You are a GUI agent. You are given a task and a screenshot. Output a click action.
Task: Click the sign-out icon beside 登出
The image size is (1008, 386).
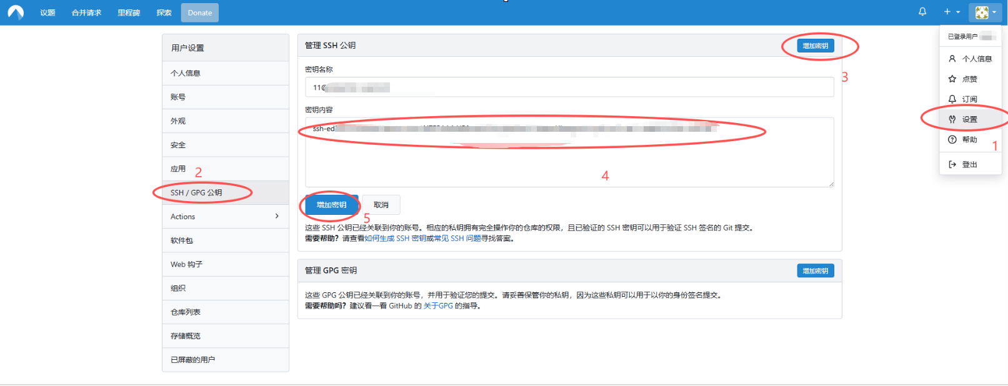(x=952, y=164)
